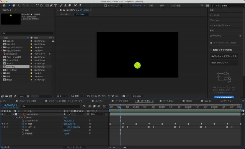Click the Home icon in the toolbar
This screenshot has width=245, height=149.
[x=4, y=5]
